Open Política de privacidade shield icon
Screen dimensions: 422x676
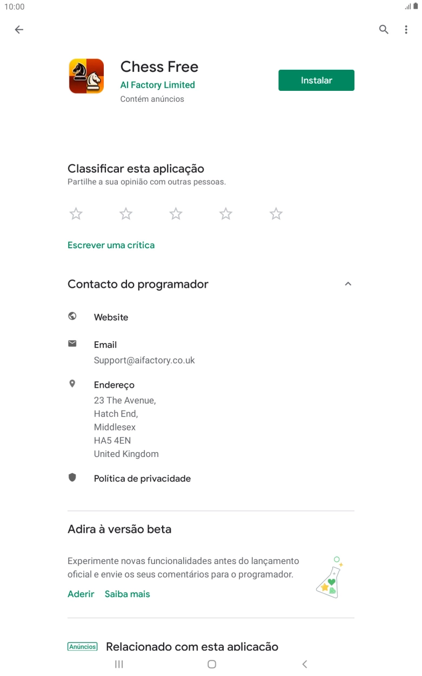coord(72,477)
